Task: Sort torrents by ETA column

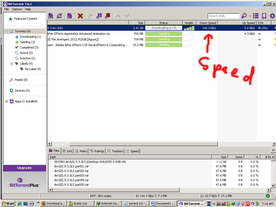Action: pyautogui.click(x=264, y=23)
